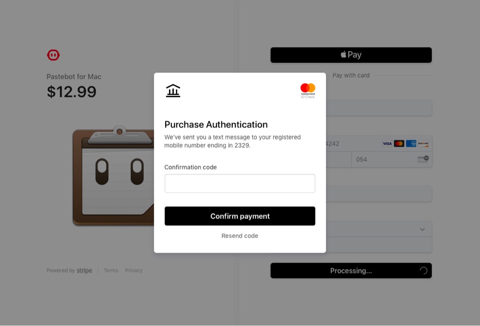Viewport: 480px width, 326px height.
Task: Click the Discover card brand icon
Action: point(422,143)
